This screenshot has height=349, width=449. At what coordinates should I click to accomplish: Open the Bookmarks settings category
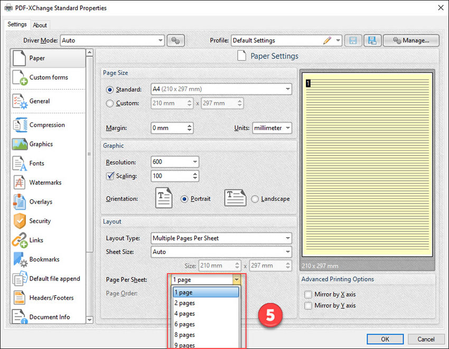48,259
